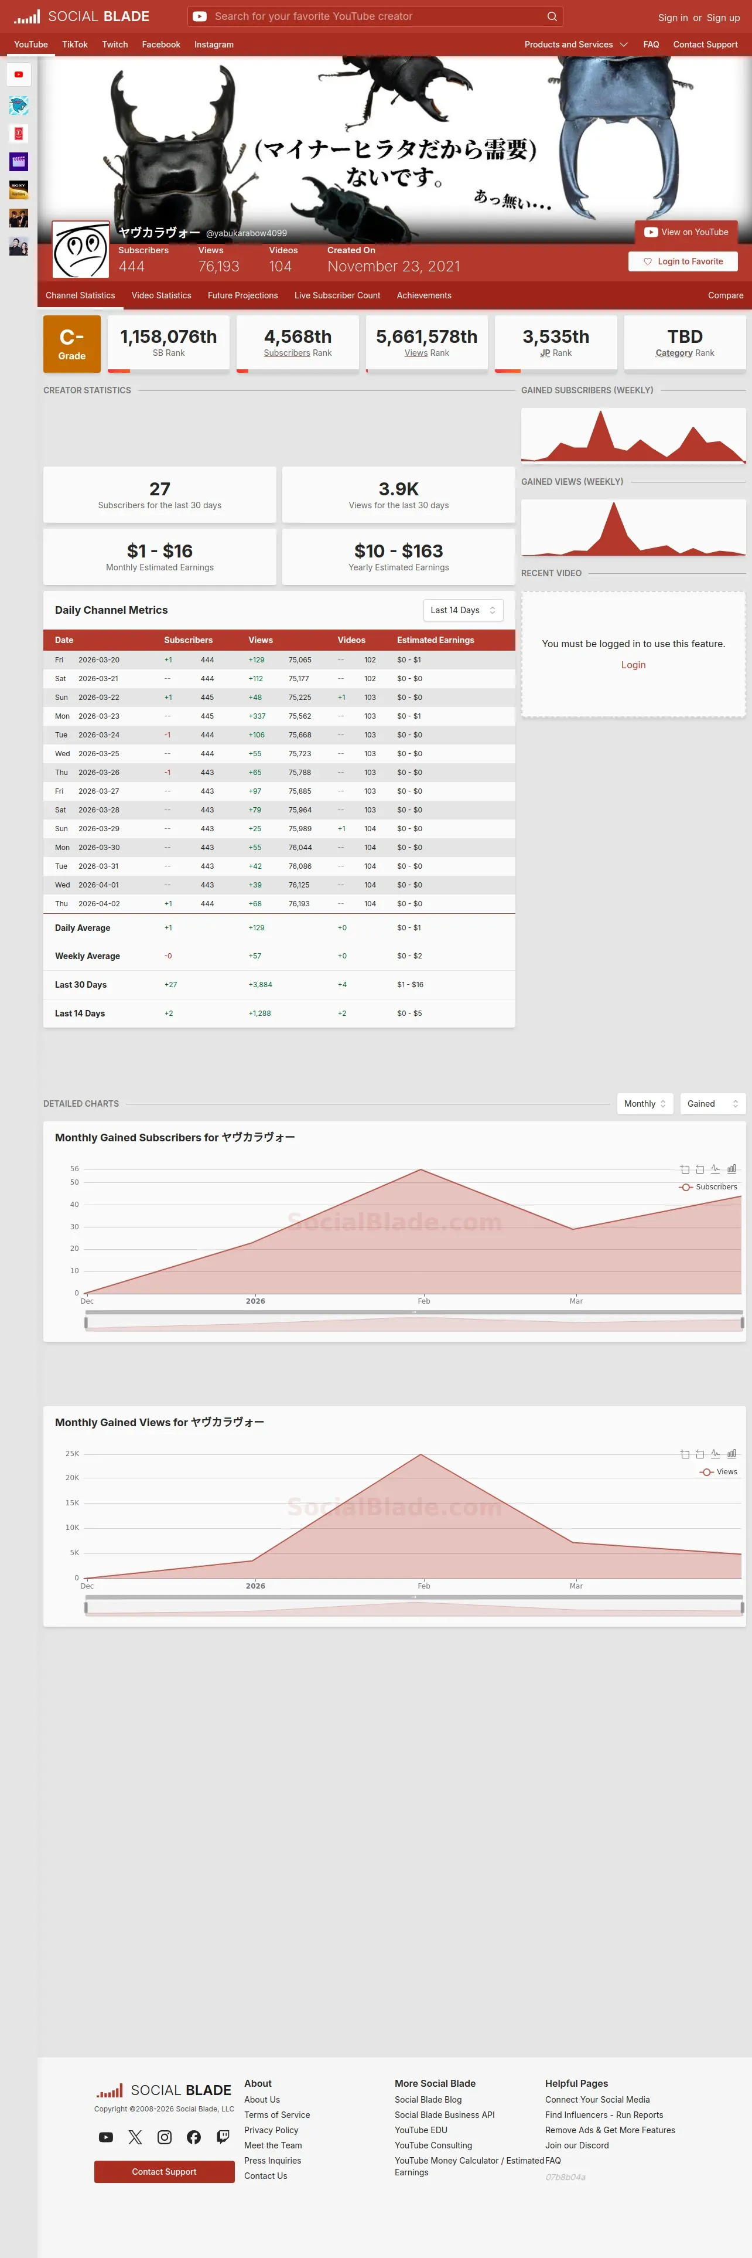752x2258 pixels.
Task: Reset zoom on the Gained Subscribers chart
Action: [x=699, y=1169]
